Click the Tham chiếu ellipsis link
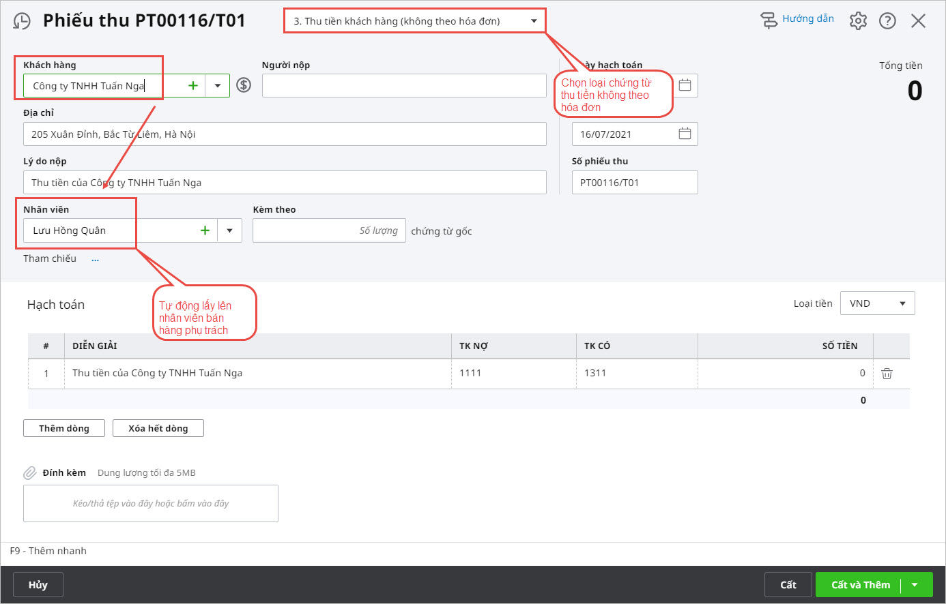Viewport: 946px width, 604px height. (95, 260)
